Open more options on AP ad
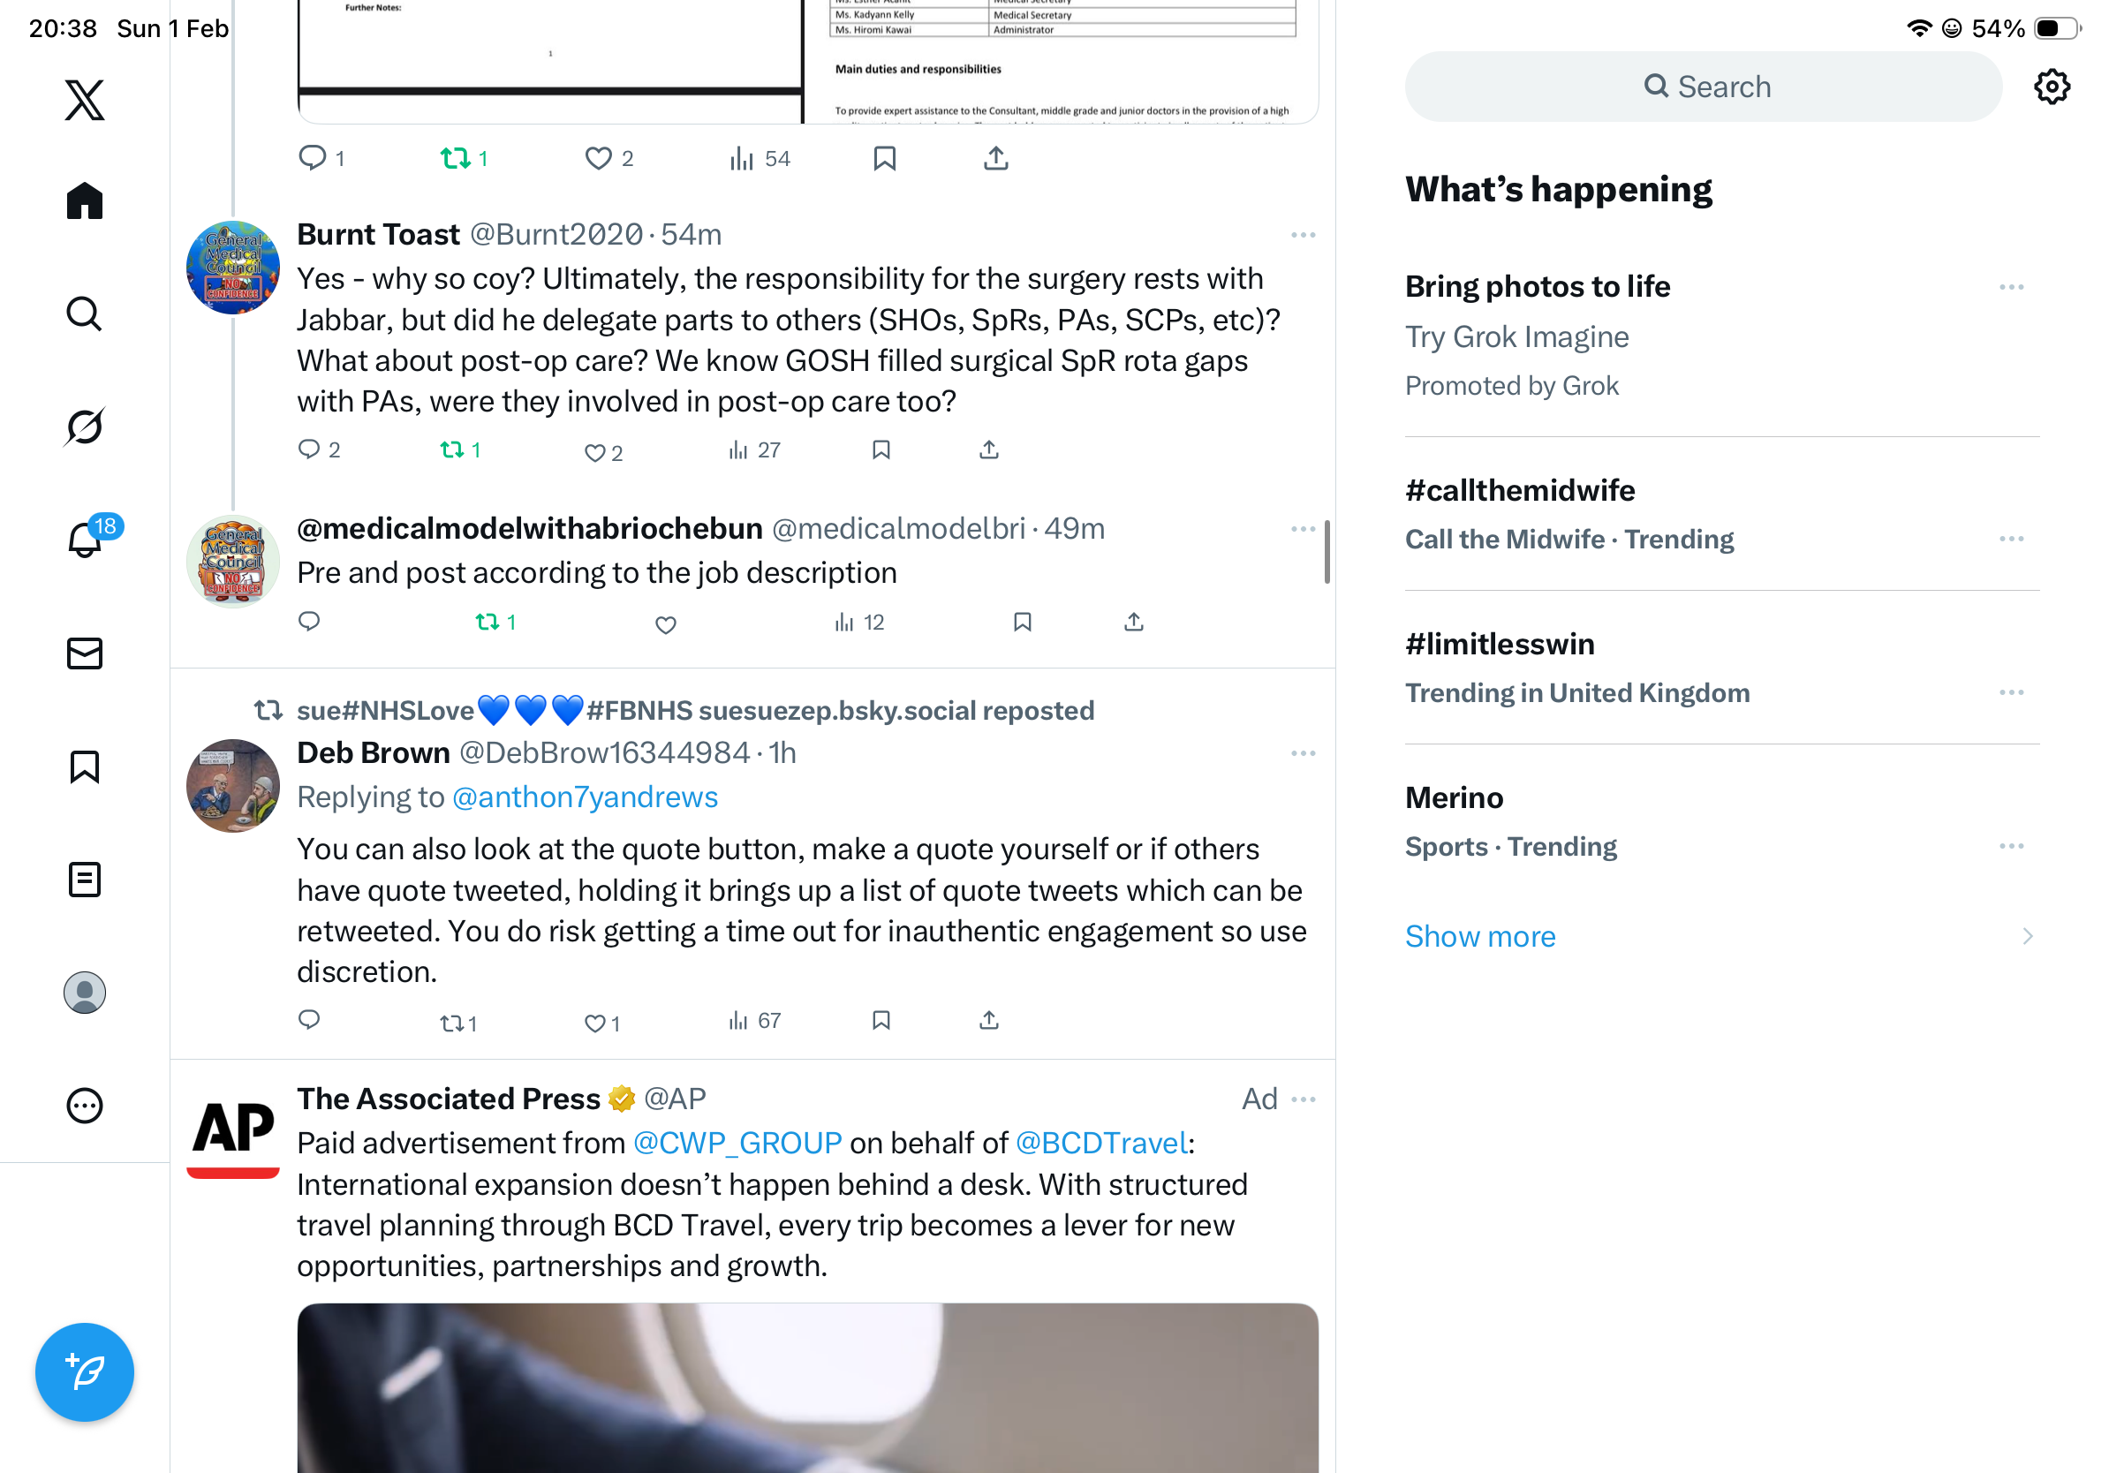 tap(1303, 1099)
